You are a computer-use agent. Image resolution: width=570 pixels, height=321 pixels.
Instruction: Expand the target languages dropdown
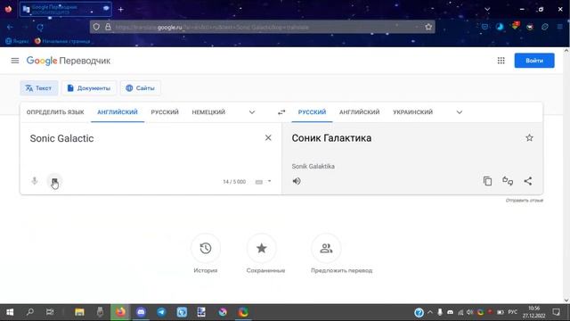[460, 112]
